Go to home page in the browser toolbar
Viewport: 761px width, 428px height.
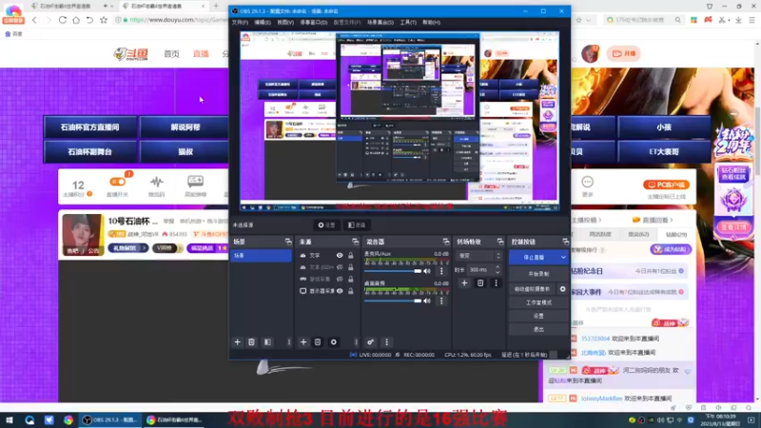pos(76,20)
